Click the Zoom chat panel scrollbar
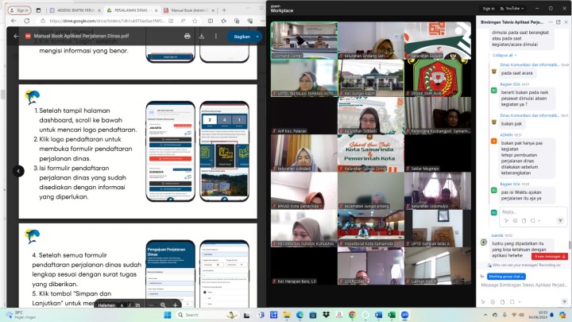The height and width of the screenshot is (322, 572). (x=570, y=245)
